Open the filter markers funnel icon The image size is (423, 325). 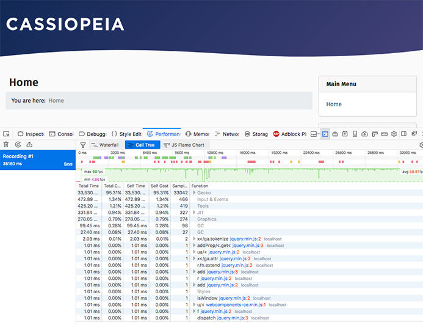tap(83, 145)
